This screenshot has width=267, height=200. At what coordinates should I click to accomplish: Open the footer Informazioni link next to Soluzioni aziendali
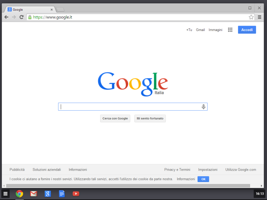78,170
